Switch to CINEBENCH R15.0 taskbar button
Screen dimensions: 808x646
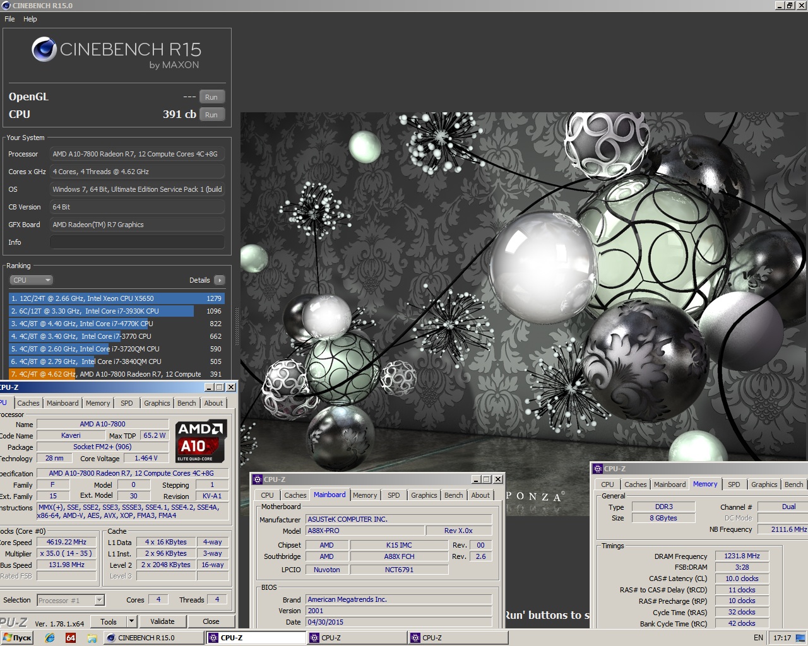click(x=153, y=638)
